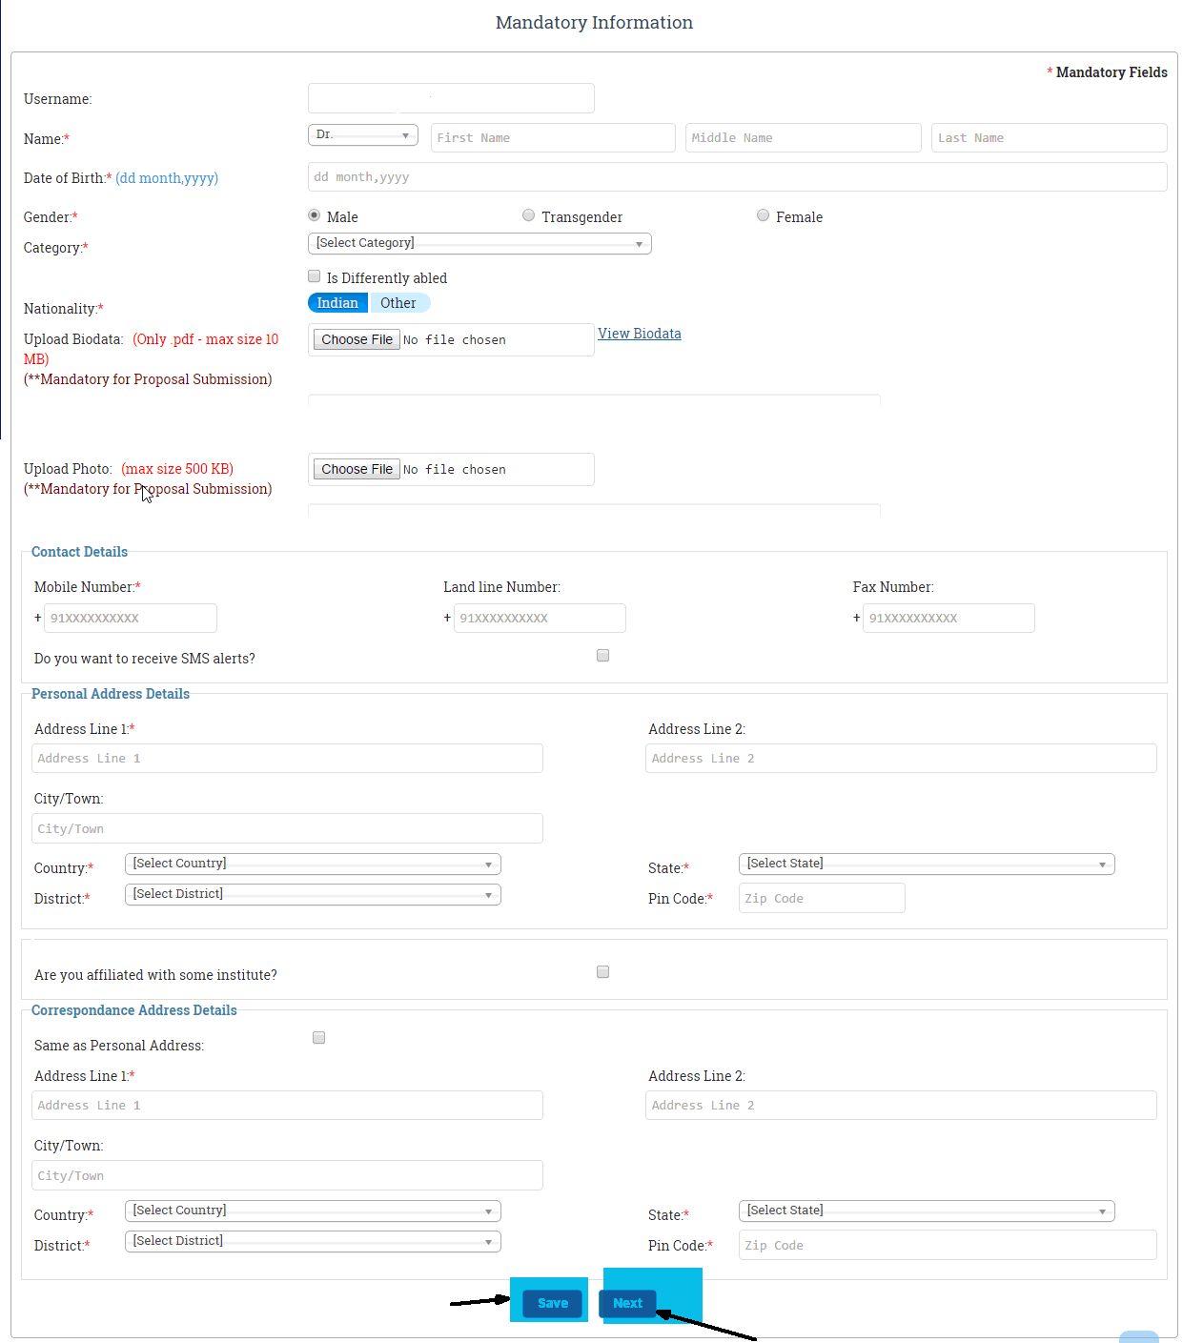Switch nationality to Other
This screenshot has height=1343, width=1183.
pyautogui.click(x=398, y=303)
